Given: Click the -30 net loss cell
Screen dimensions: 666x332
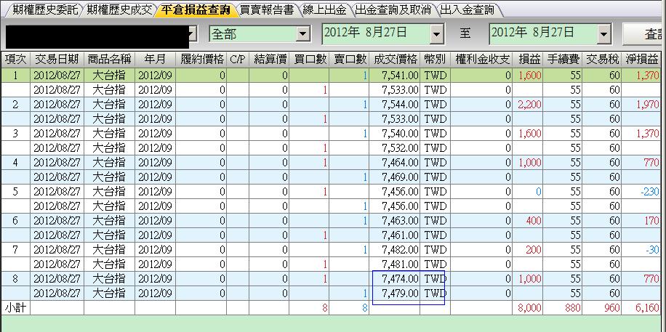Looking at the screenshot, I should [x=642, y=250].
